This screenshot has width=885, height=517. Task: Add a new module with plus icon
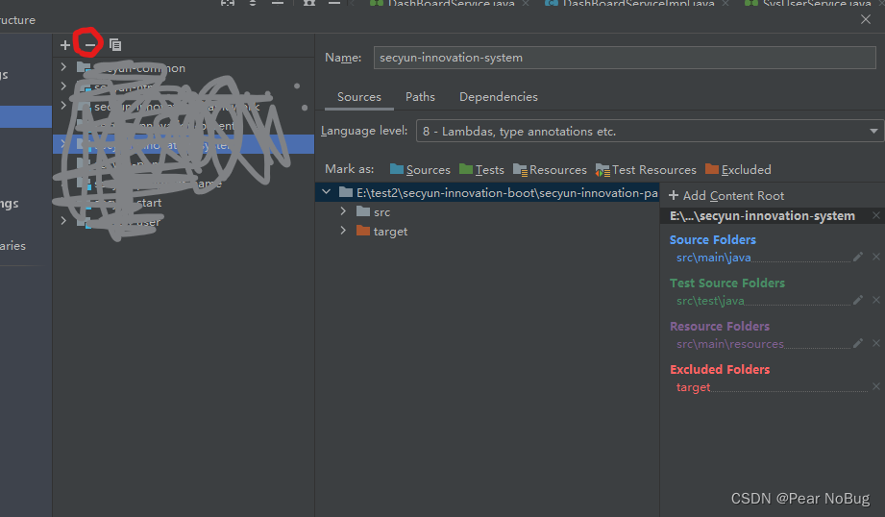click(65, 44)
